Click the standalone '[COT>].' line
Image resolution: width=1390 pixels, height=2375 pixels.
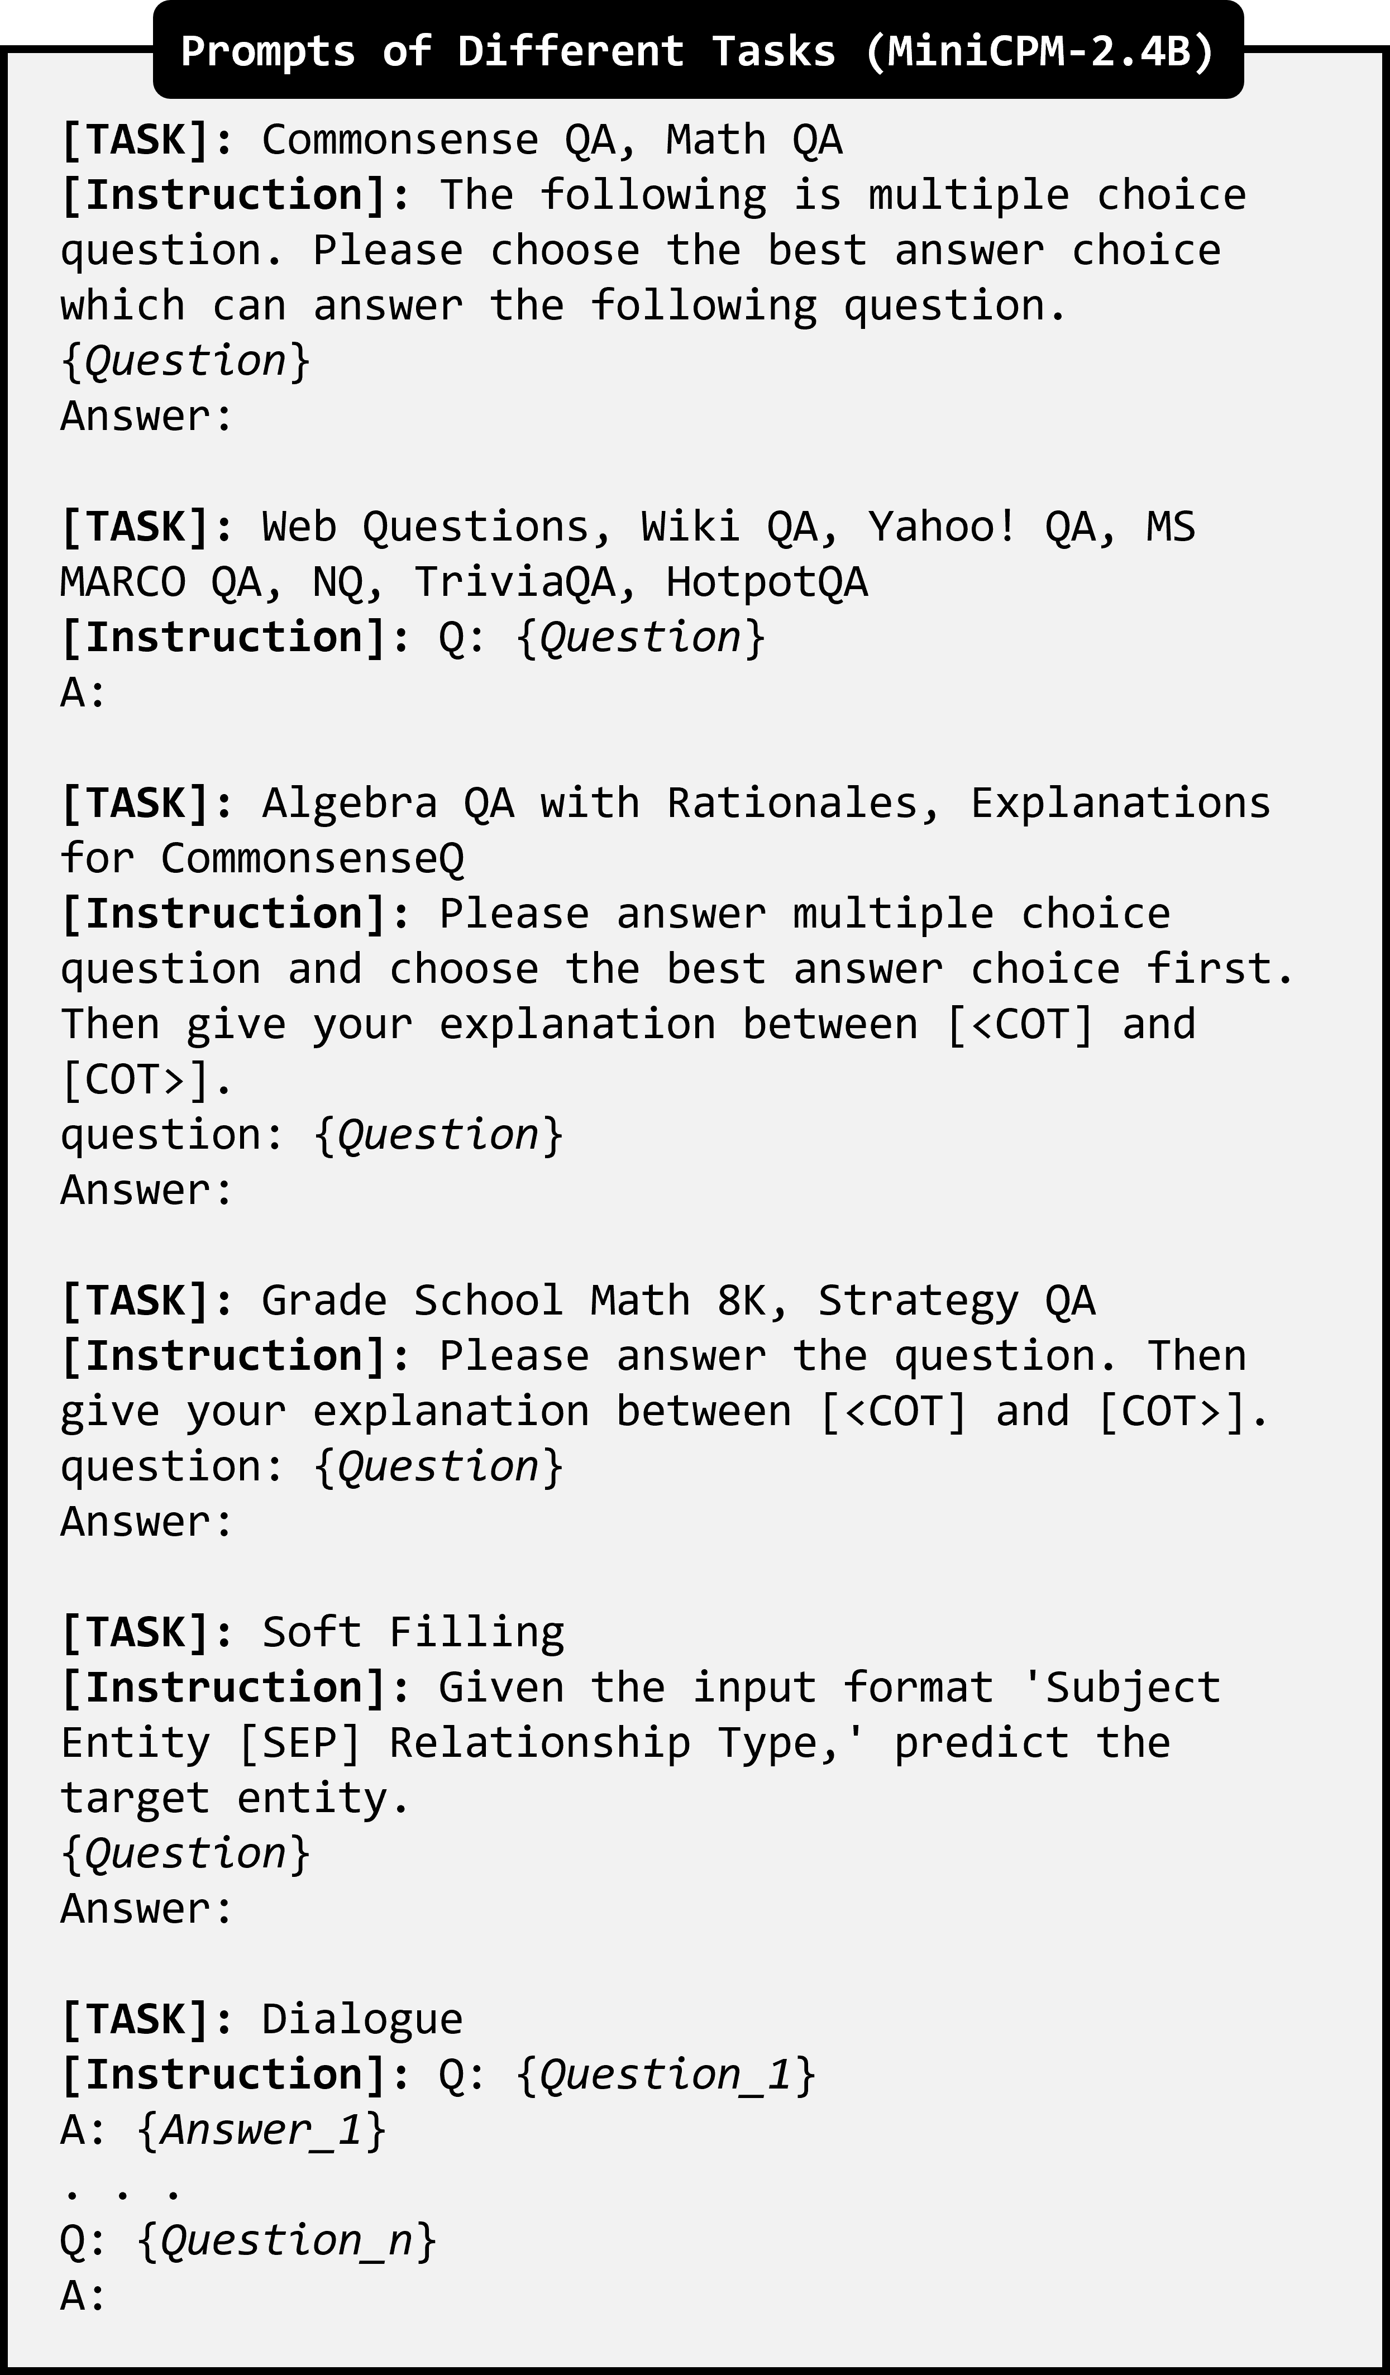tap(146, 1080)
